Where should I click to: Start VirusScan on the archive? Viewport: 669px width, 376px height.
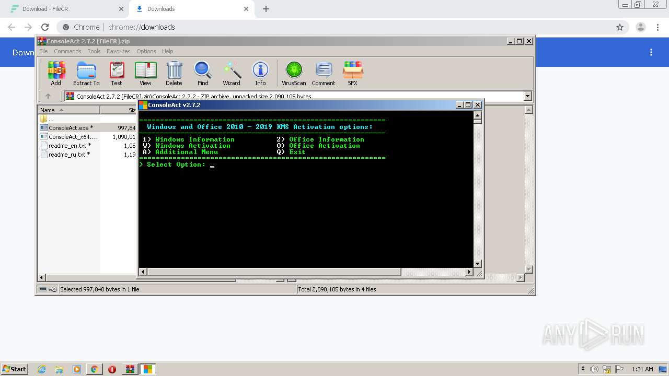pos(294,74)
